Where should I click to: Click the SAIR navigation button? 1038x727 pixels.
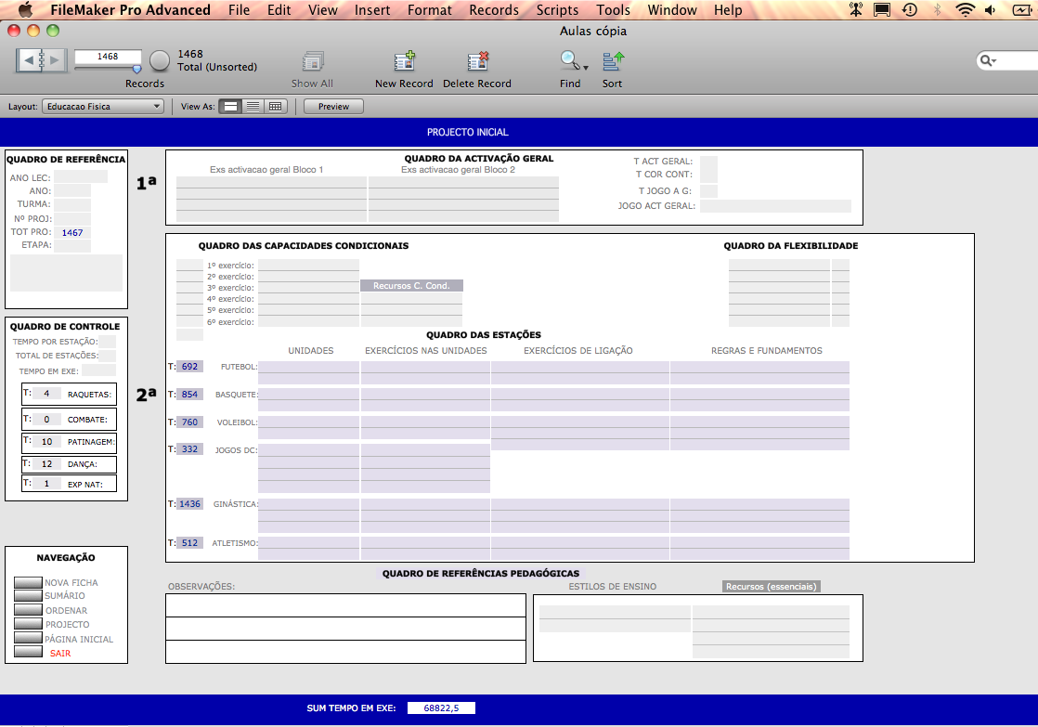[29, 653]
